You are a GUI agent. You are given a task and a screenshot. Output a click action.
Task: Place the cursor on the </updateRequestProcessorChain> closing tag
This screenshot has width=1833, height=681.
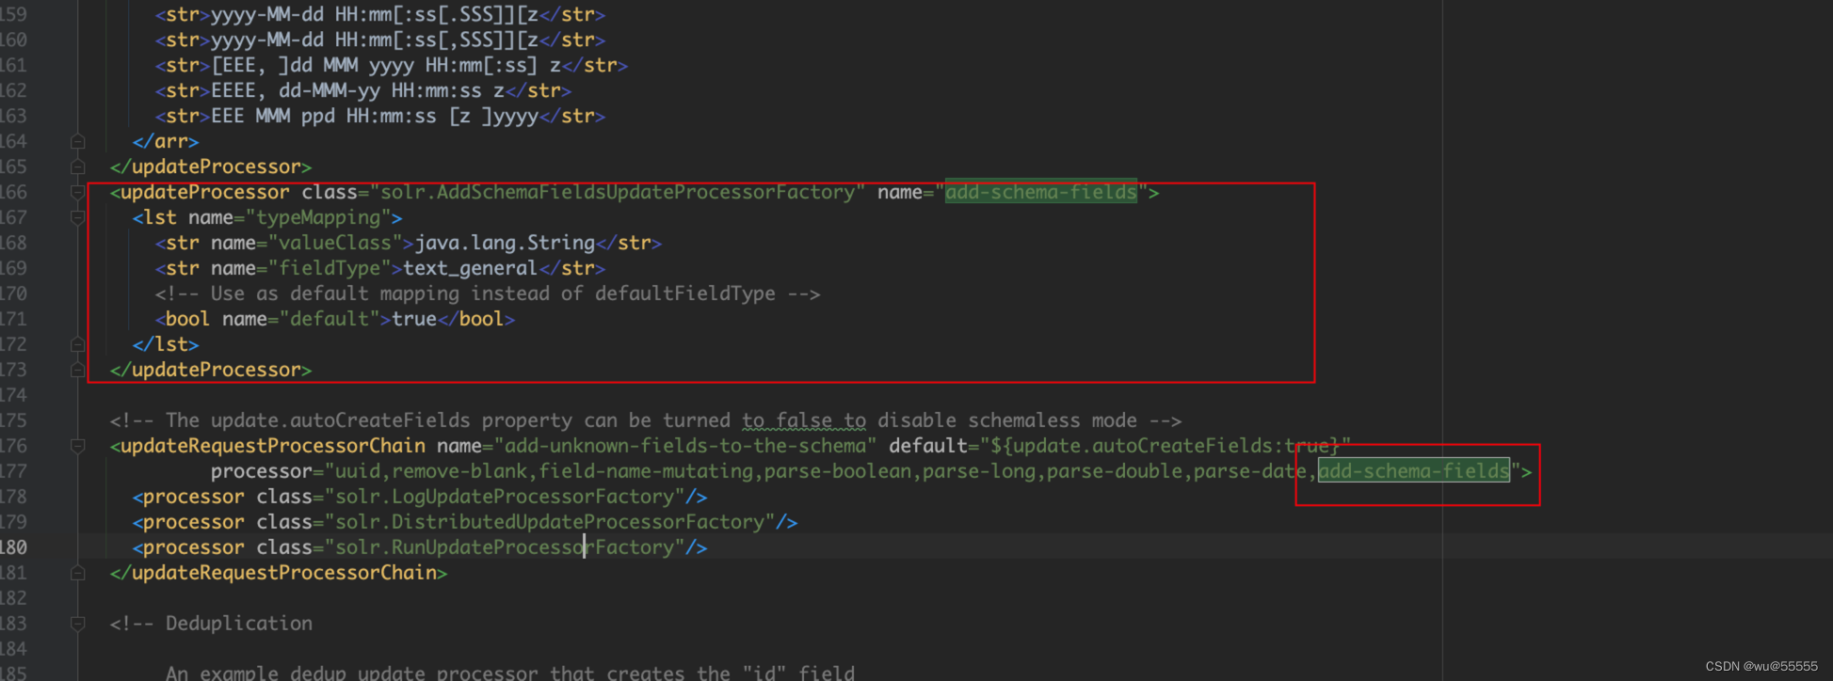[279, 573]
